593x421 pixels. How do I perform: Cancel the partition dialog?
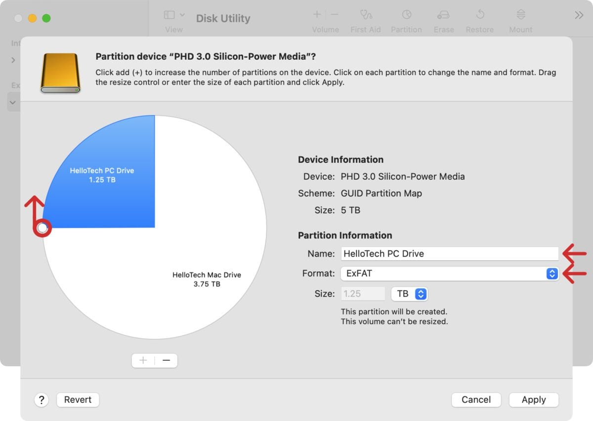click(x=476, y=400)
